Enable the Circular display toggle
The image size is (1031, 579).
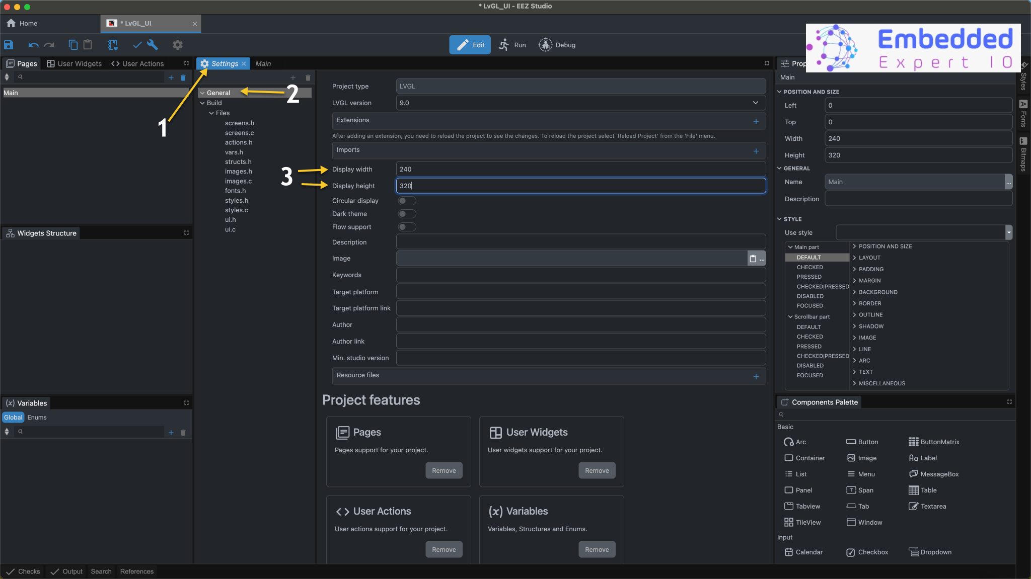pyautogui.click(x=407, y=200)
